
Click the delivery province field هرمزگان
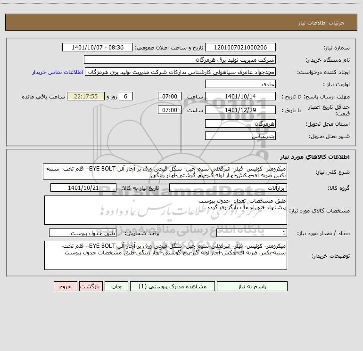[240, 123]
